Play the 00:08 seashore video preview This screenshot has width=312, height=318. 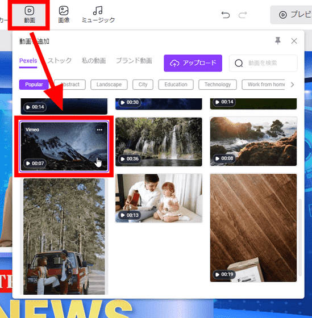tap(224, 158)
